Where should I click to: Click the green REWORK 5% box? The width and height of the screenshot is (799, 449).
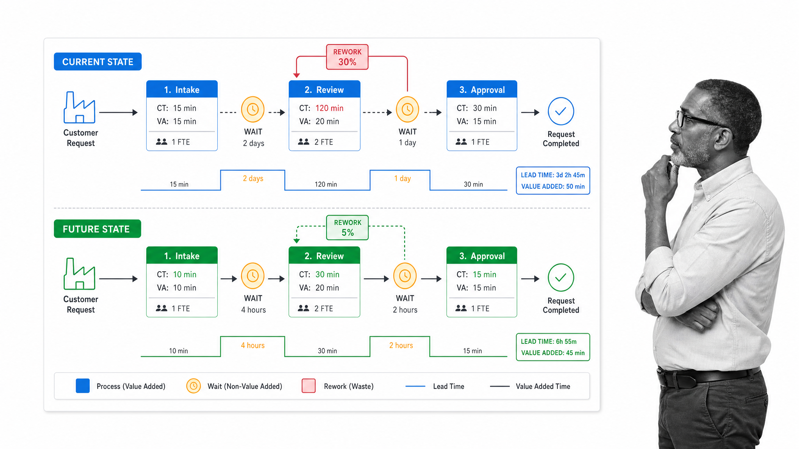pos(347,228)
